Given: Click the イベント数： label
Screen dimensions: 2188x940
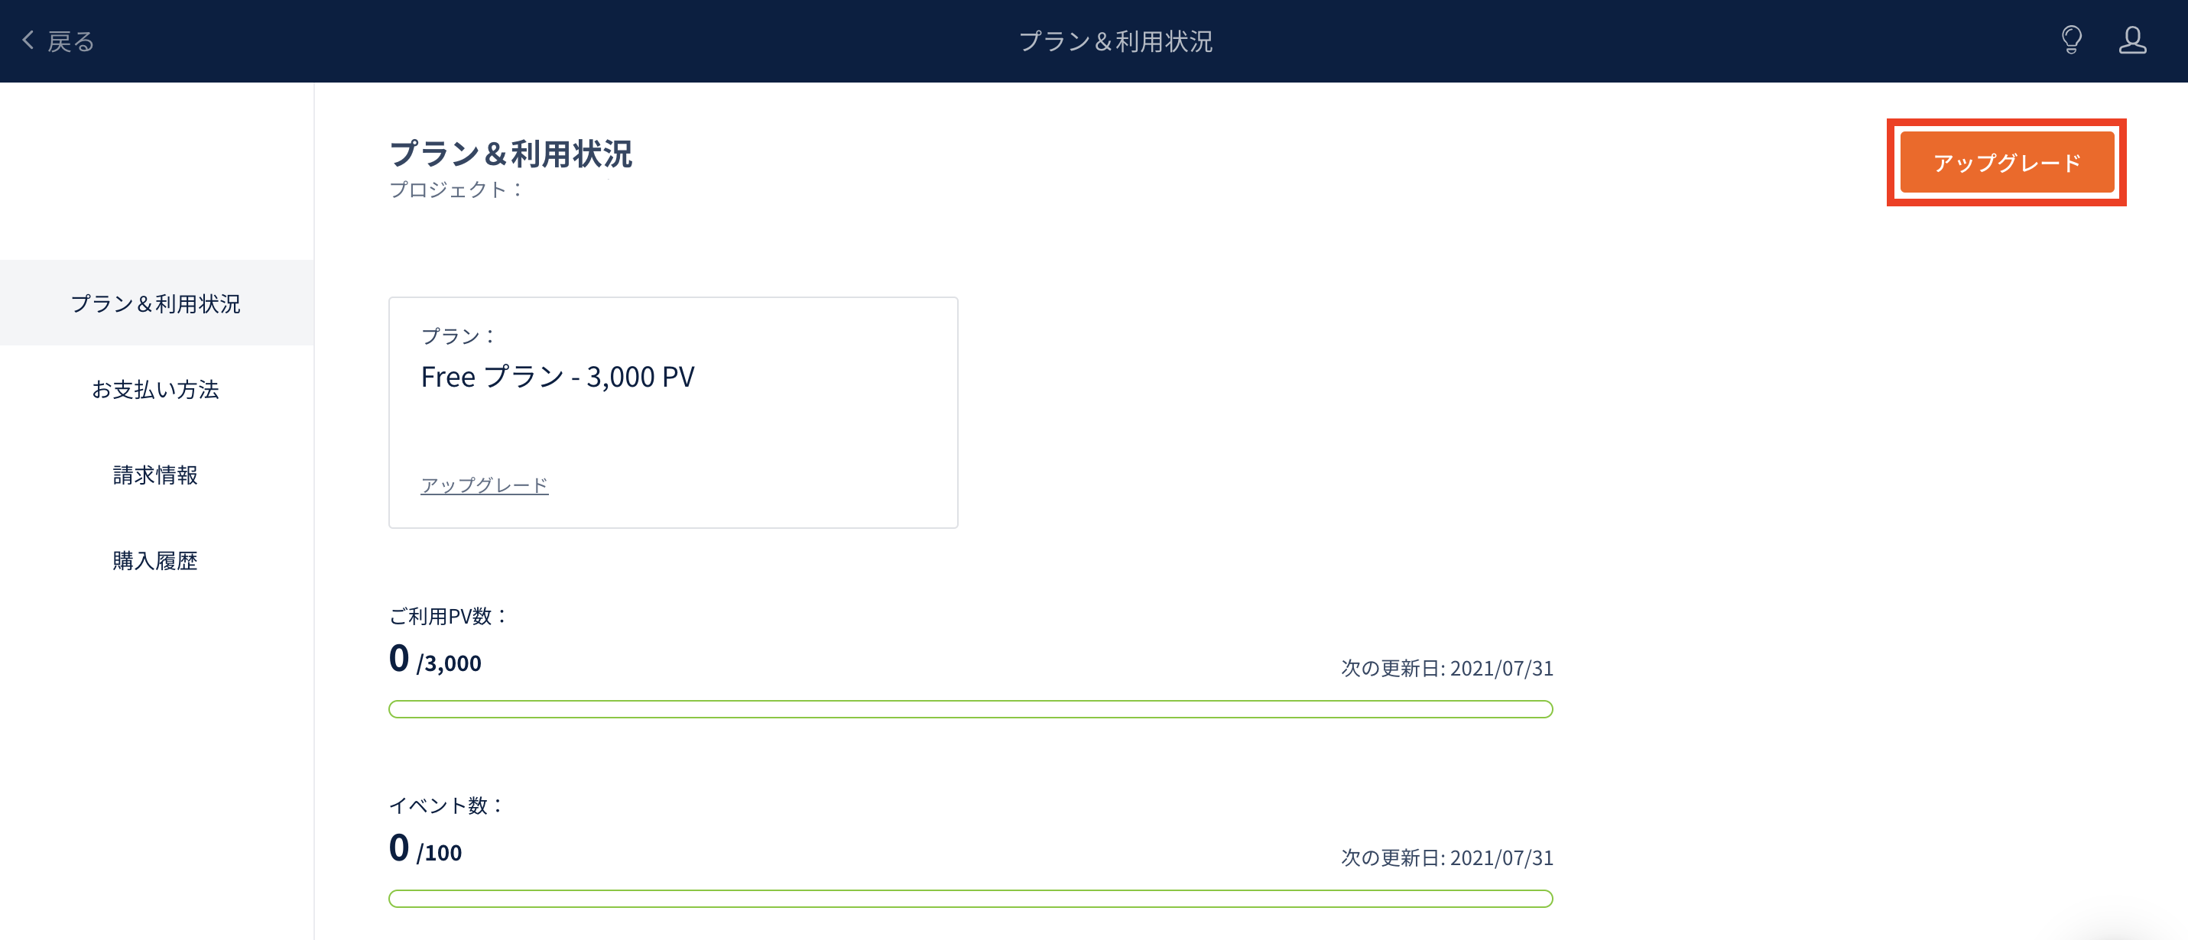Looking at the screenshot, I should click(x=446, y=805).
